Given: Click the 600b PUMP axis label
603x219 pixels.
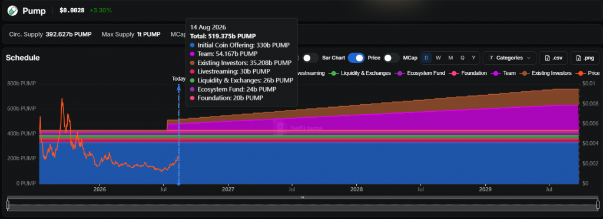Looking at the screenshot, I should [22, 109].
